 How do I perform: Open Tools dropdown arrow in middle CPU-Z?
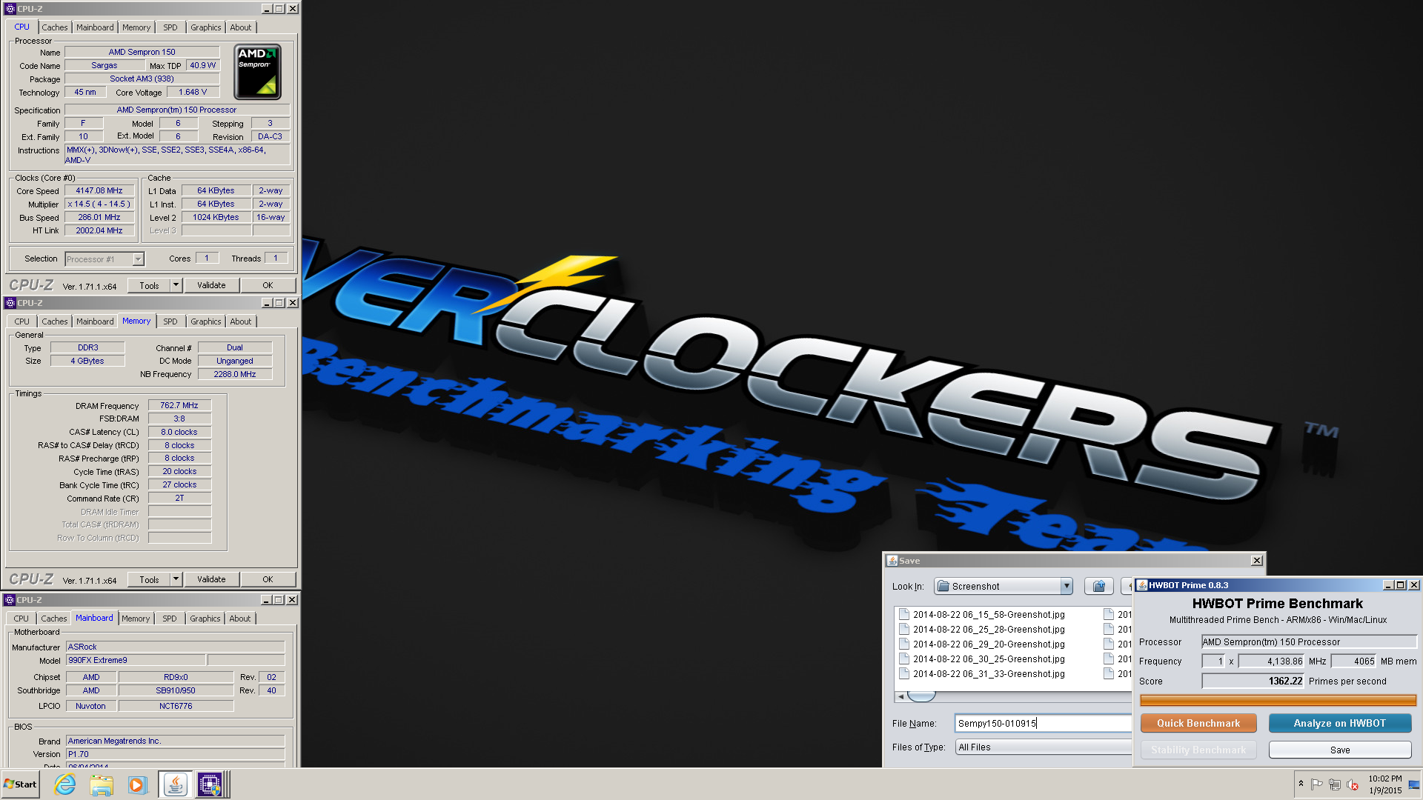(x=176, y=579)
